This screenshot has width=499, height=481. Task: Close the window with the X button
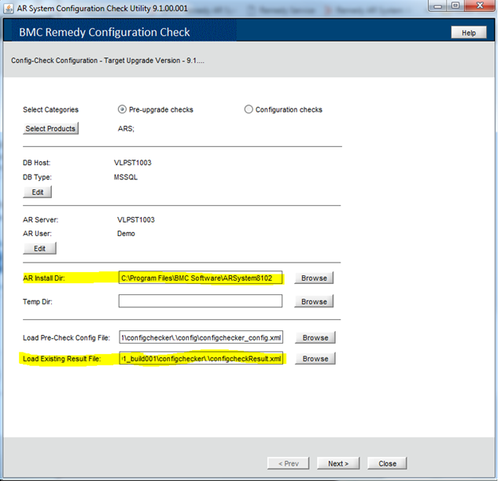pyautogui.click(x=480, y=6)
